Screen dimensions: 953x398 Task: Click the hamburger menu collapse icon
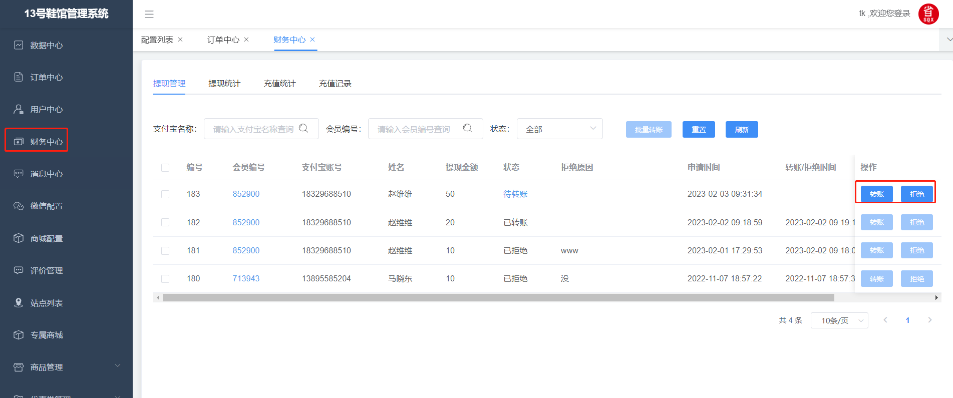tap(149, 15)
